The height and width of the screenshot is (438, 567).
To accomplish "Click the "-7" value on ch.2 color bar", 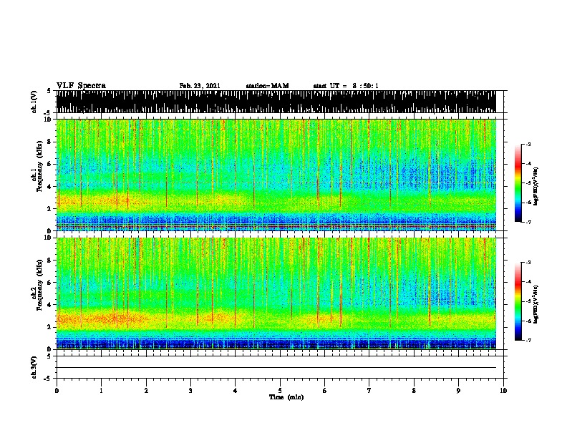I will click(x=528, y=340).
